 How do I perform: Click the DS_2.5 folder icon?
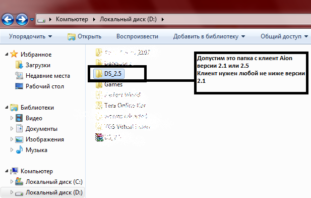tap(99, 73)
